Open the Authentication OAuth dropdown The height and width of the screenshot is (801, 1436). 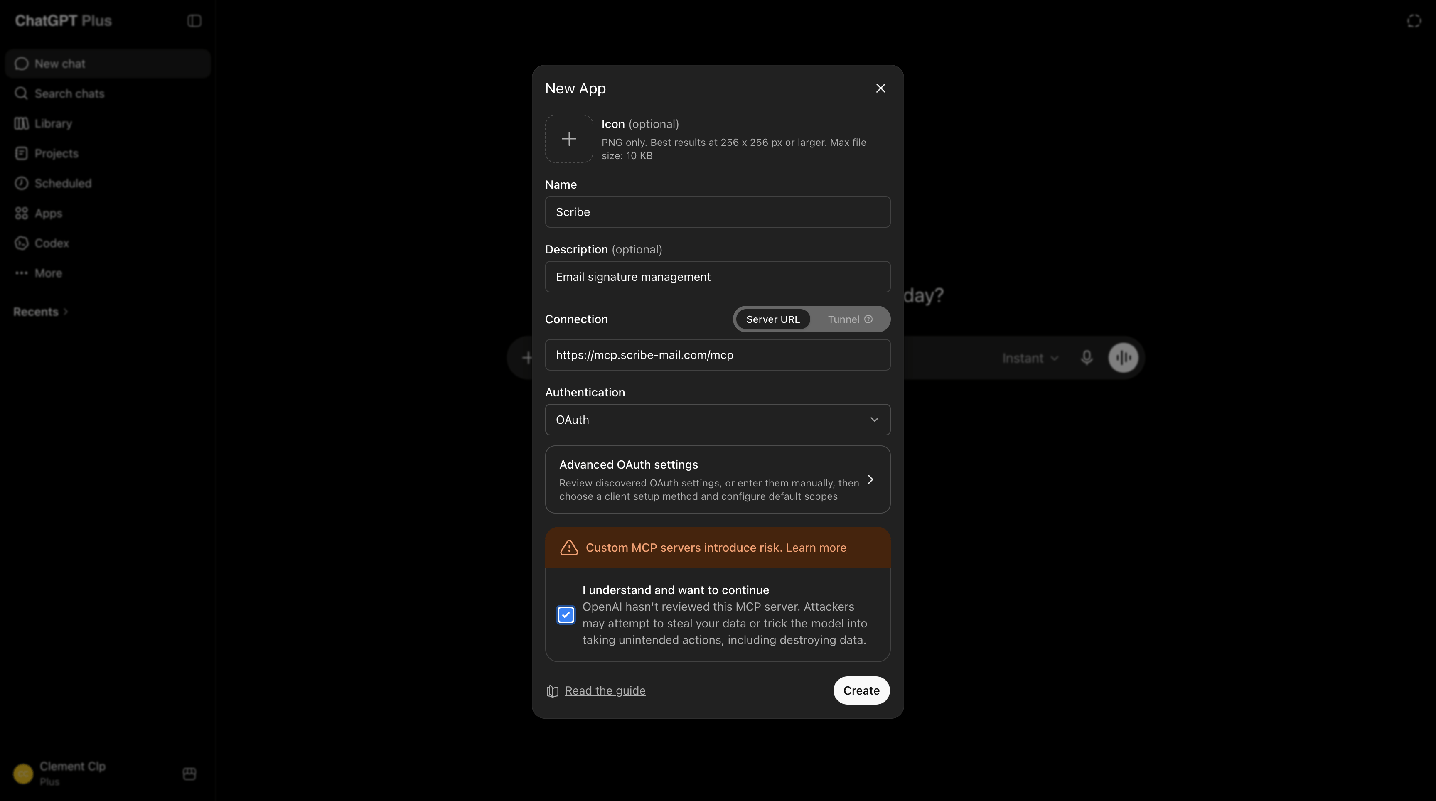coord(718,420)
